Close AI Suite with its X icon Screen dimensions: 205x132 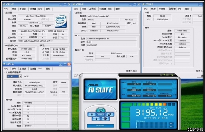172,75
